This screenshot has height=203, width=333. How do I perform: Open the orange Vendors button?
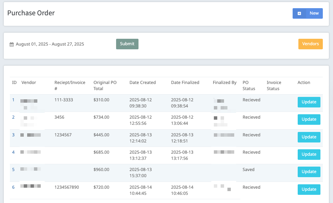310,44
